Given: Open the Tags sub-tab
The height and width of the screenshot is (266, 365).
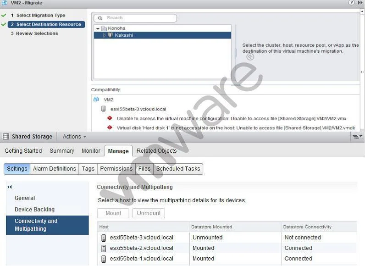Looking at the screenshot, I should pos(88,169).
